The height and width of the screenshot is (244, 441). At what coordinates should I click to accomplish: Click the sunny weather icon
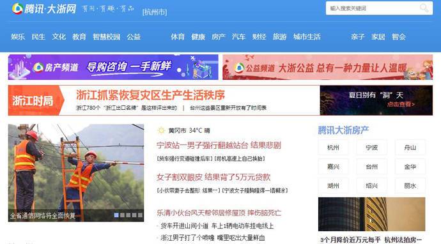tap(161, 130)
